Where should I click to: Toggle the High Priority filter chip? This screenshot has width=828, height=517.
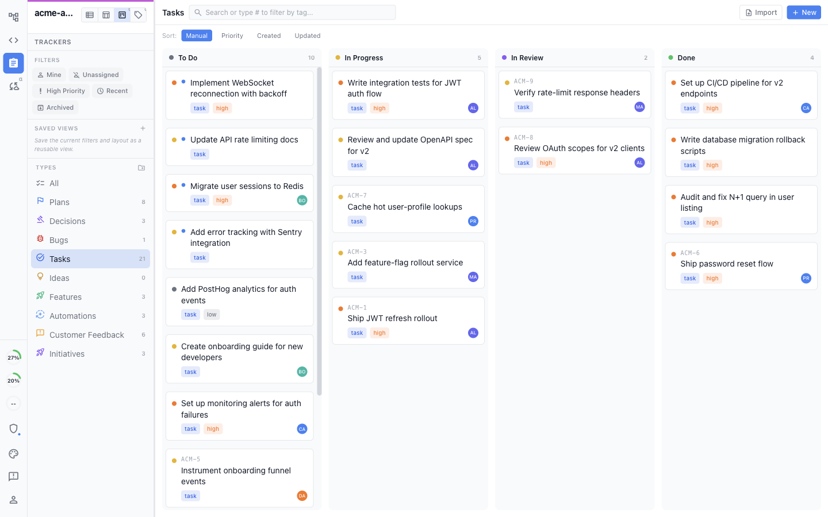pos(61,91)
